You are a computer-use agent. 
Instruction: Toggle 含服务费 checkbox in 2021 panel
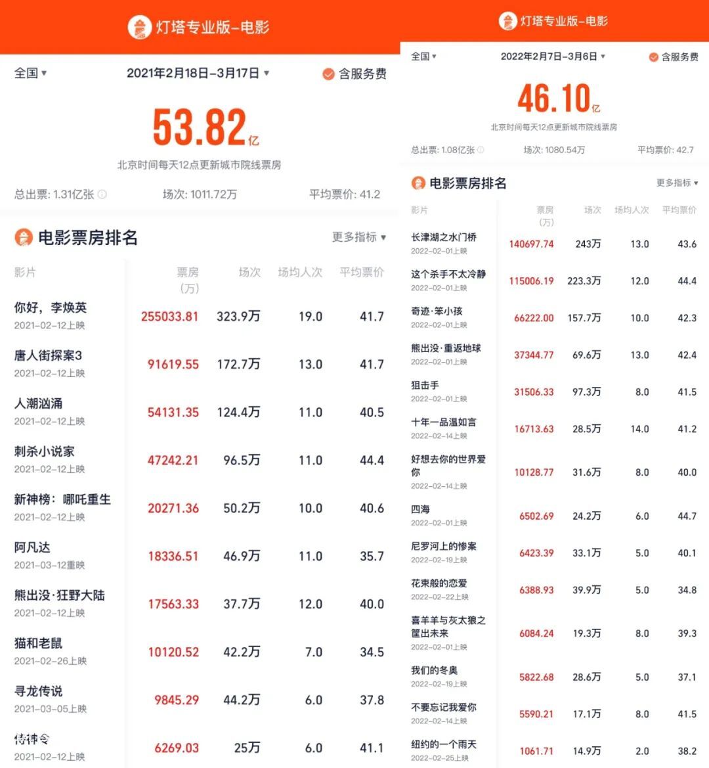328,74
